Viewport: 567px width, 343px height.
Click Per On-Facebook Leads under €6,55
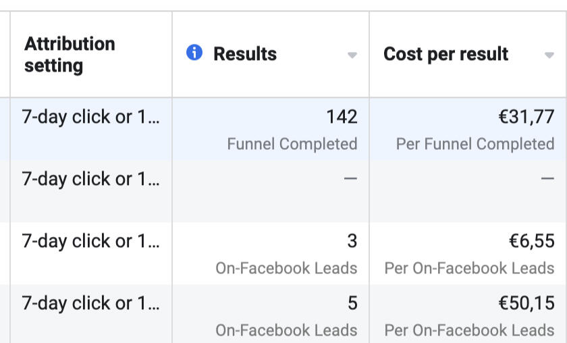point(469,268)
